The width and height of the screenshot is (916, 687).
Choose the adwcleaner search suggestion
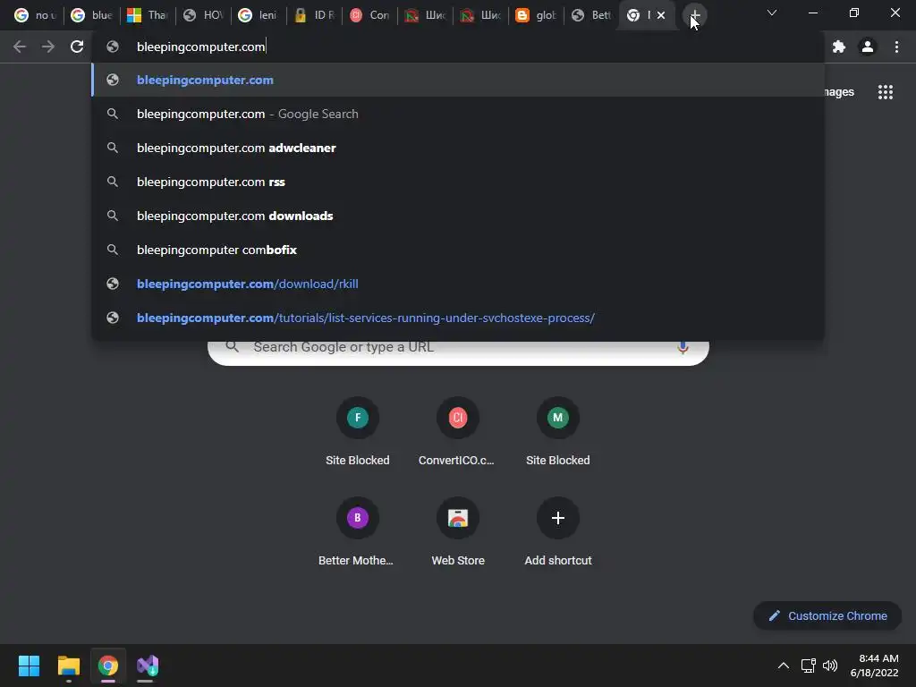[458, 148]
